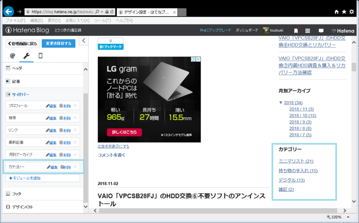Viewport: 359px width, 223px height.
Task: Go forward using the browser forward arrow
Action: pyautogui.click(x=19, y=12)
